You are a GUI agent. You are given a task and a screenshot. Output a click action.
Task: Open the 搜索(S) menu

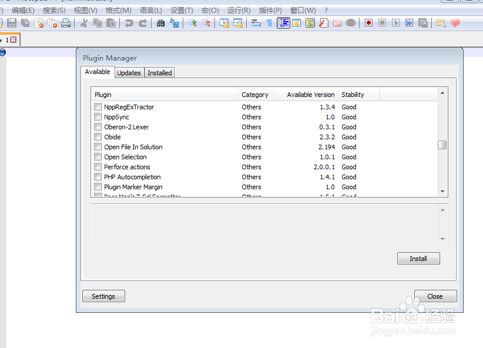(54, 11)
